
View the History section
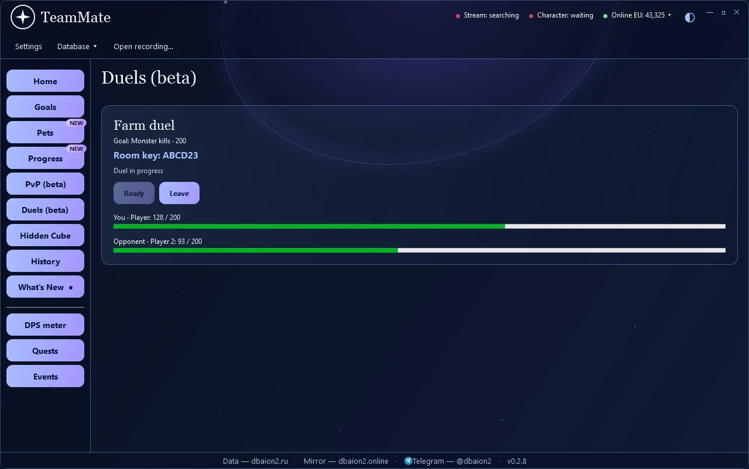[45, 261]
